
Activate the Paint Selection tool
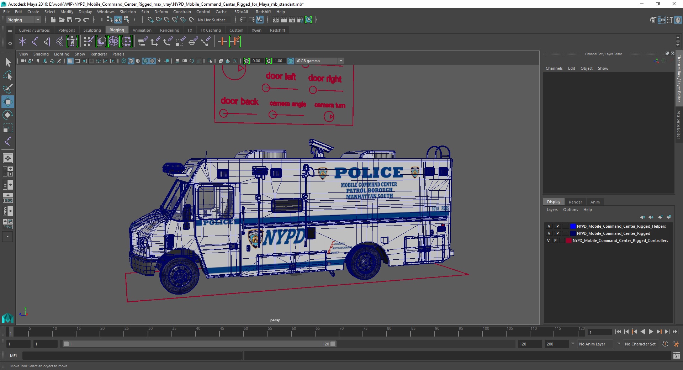coord(8,89)
